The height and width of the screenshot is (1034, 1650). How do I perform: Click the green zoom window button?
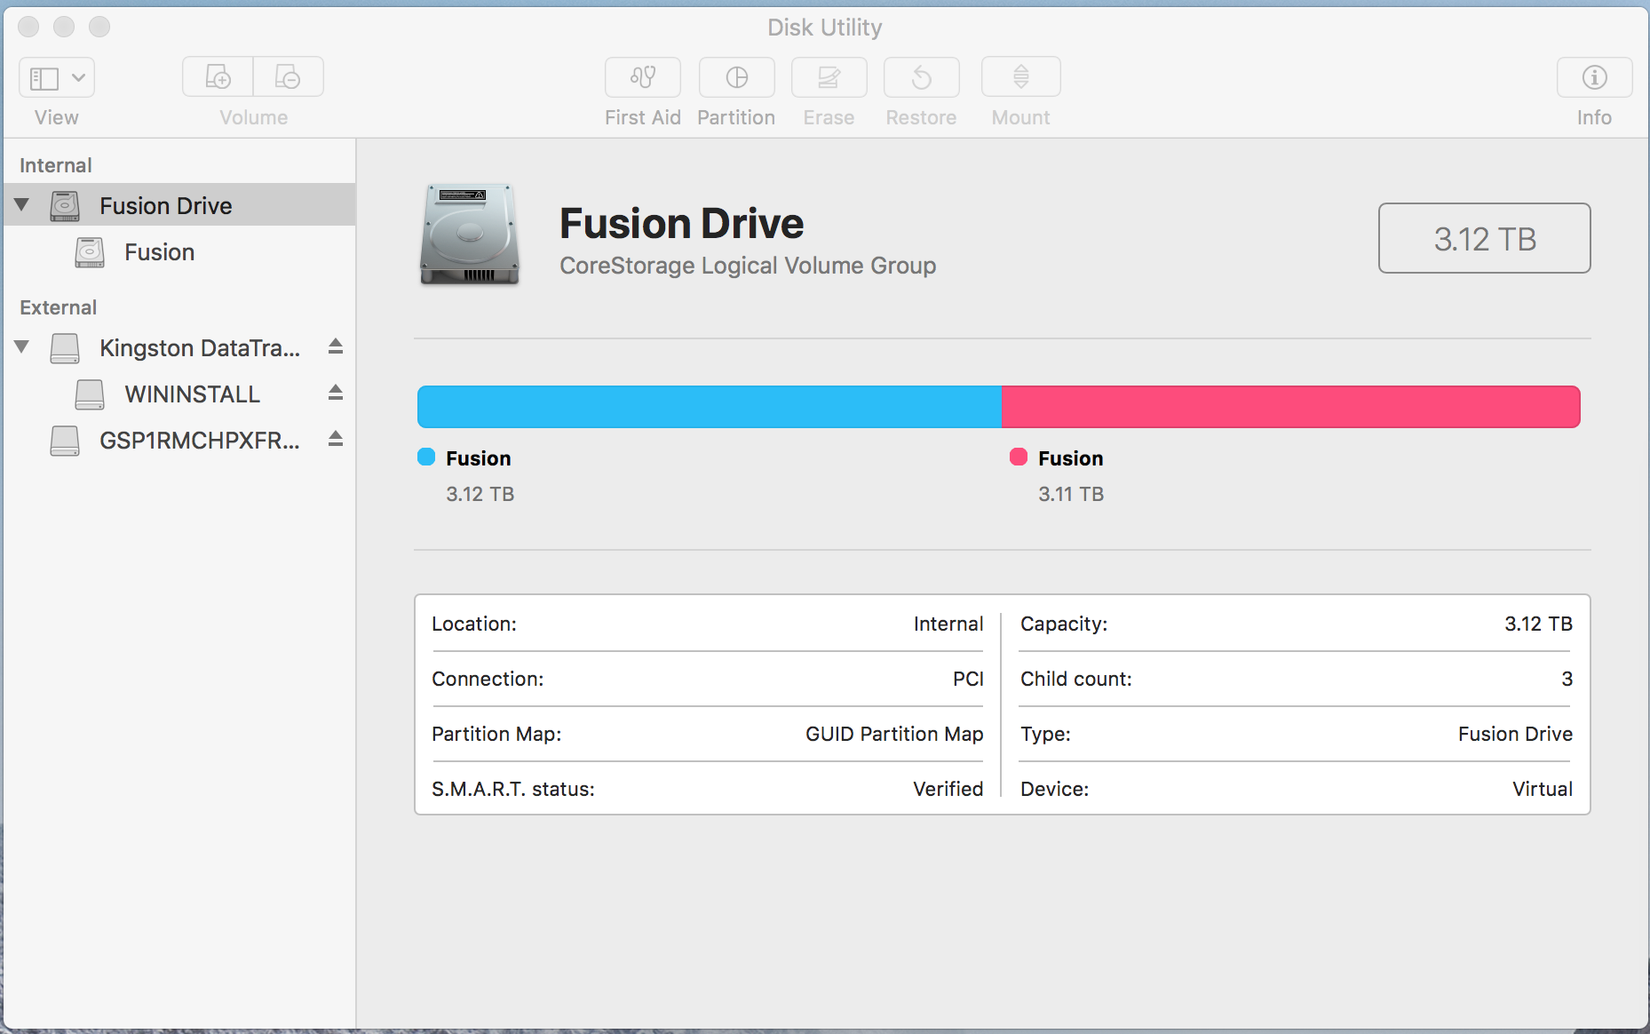[x=99, y=27]
